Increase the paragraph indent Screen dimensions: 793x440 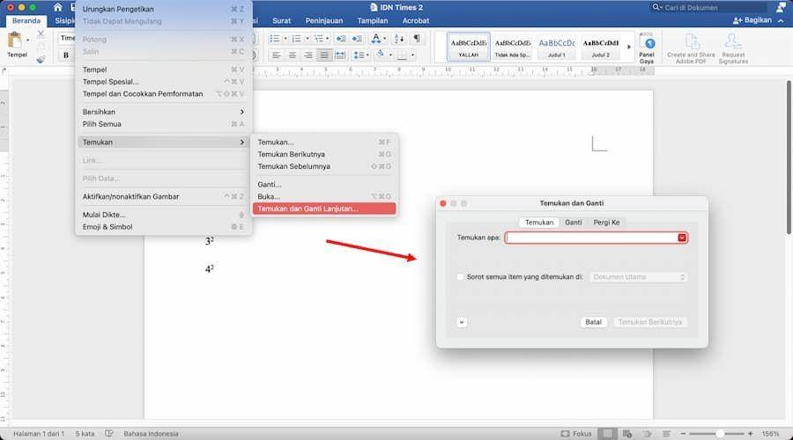coord(357,39)
